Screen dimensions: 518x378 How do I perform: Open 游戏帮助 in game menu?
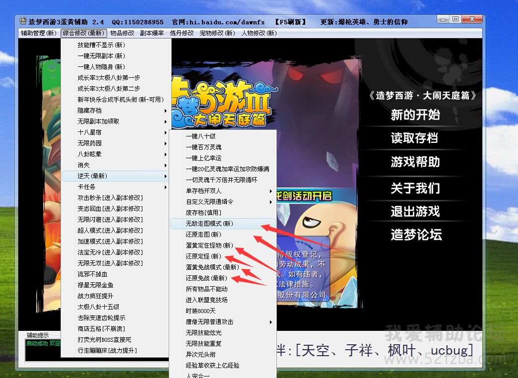pos(415,162)
